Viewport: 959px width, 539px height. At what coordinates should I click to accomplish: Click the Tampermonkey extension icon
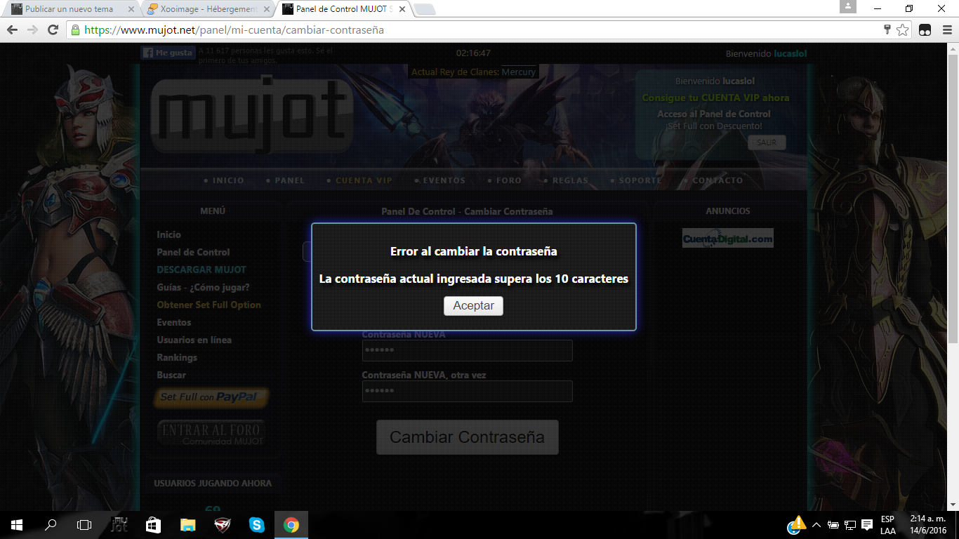pyautogui.click(x=925, y=30)
